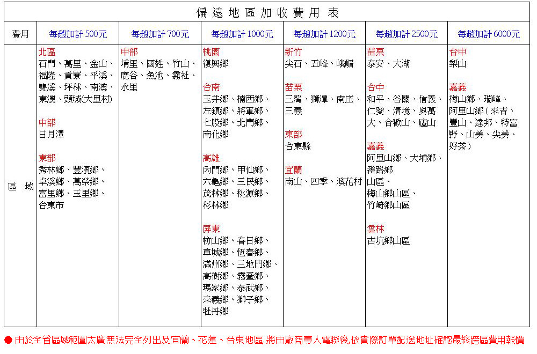This screenshot has width=537, height=354.
Task: Click the red bullet icon before the footer note
Action: point(8,340)
